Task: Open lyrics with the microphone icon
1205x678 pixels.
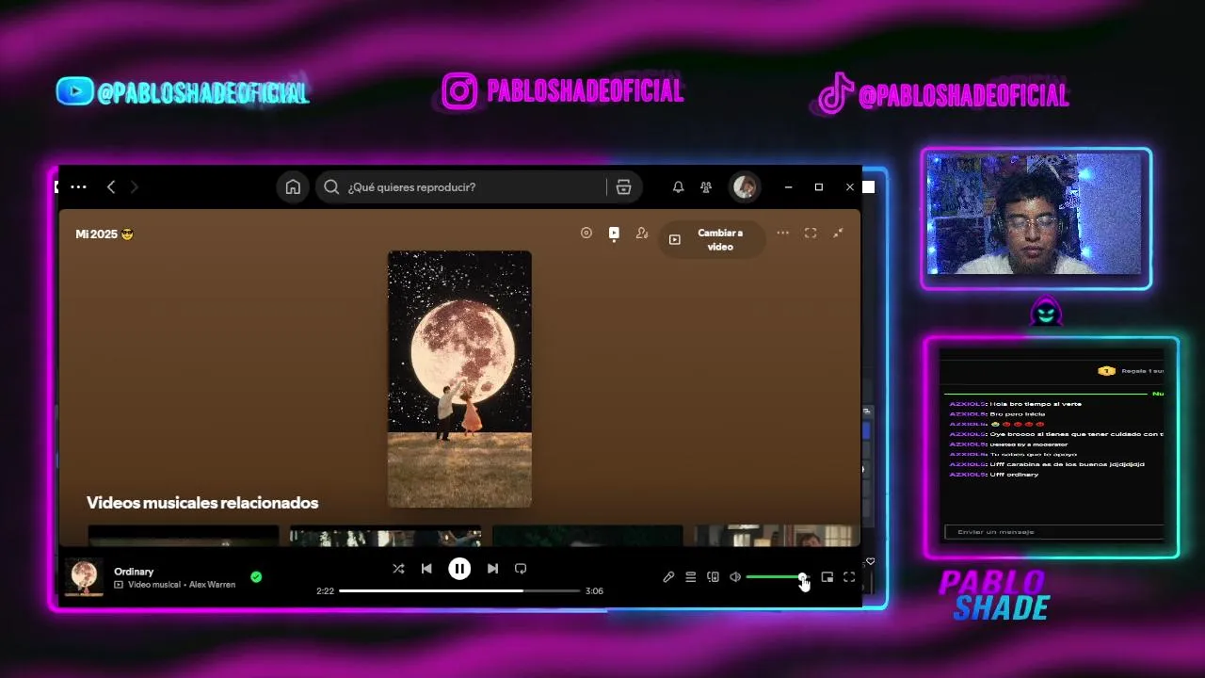Action: pyautogui.click(x=668, y=577)
